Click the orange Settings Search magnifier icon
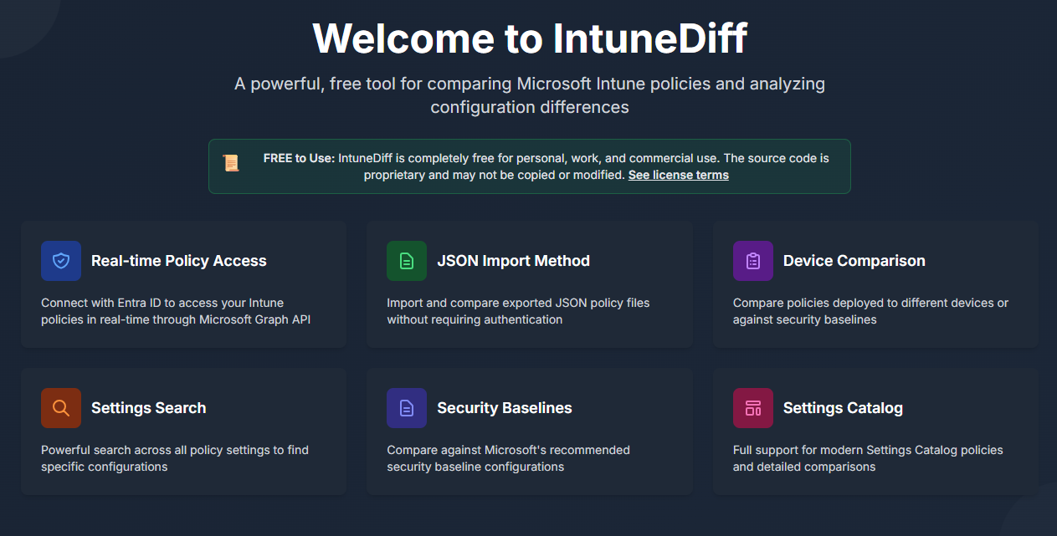This screenshot has height=536, width=1057. pos(61,408)
